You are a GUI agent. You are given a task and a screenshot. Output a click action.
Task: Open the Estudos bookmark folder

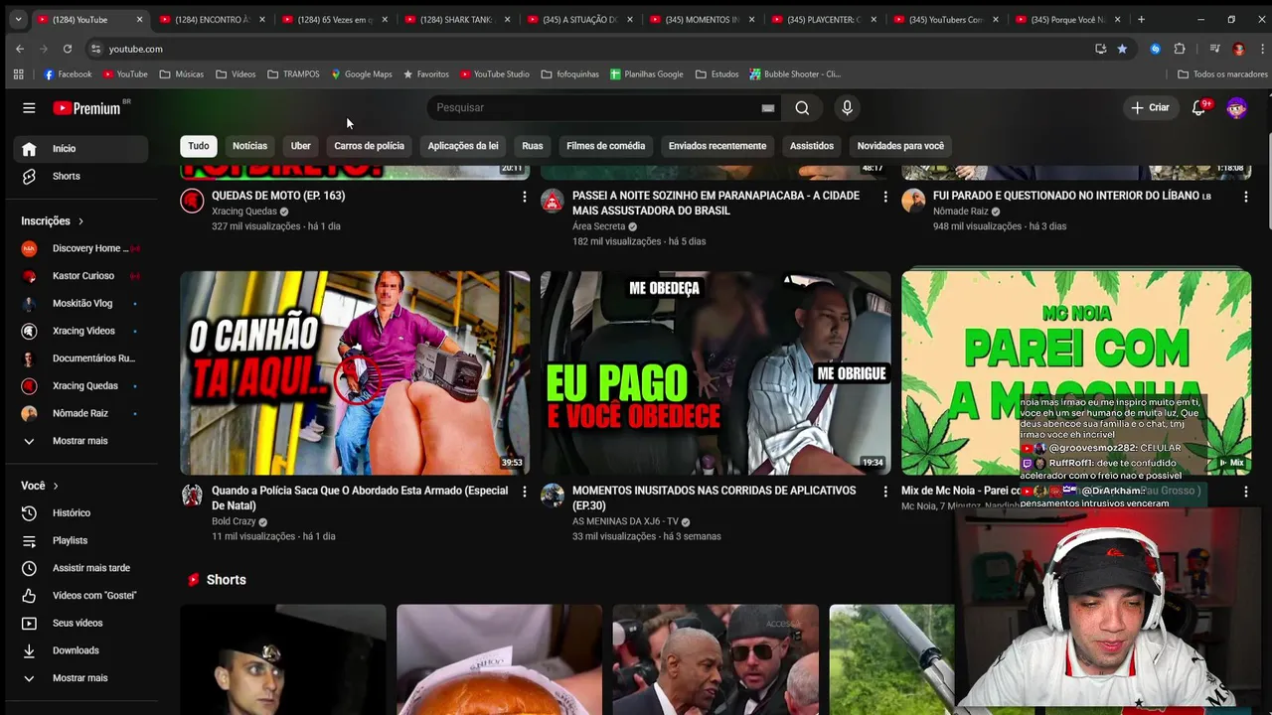click(717, 74)
